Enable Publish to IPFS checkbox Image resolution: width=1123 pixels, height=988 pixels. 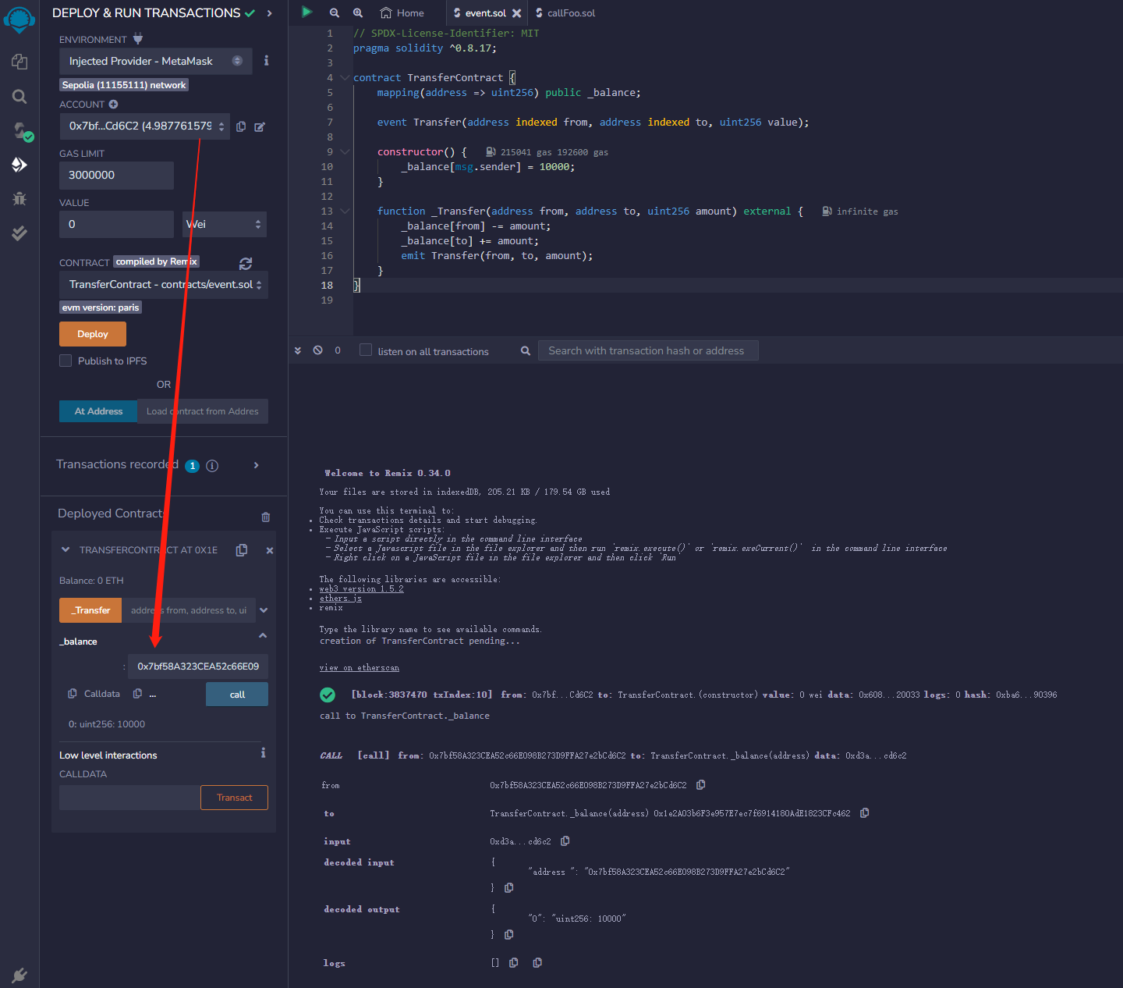click(66, 361)
